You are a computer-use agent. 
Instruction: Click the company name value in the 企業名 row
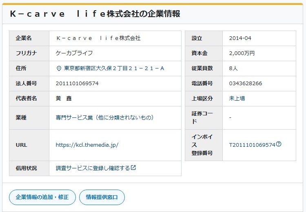(x=98, y=38)
